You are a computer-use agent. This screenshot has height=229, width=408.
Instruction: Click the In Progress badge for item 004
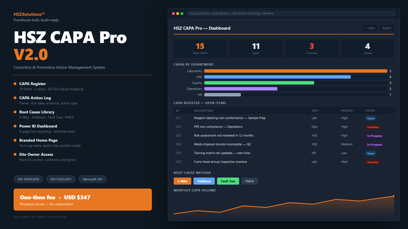pyautogui.click(x=375, y=144)
